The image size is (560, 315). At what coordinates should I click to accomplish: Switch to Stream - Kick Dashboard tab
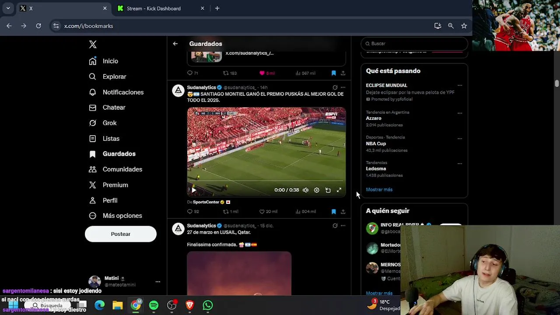point(160,8)
